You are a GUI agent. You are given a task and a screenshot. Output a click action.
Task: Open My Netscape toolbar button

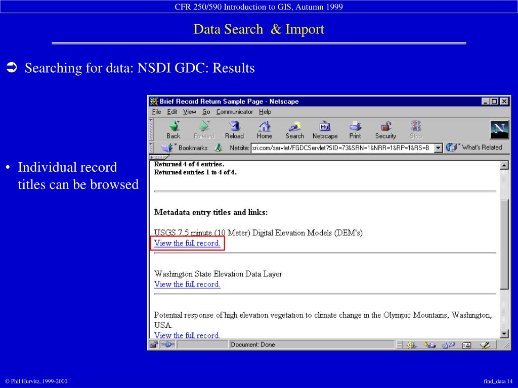coord(325,130)
